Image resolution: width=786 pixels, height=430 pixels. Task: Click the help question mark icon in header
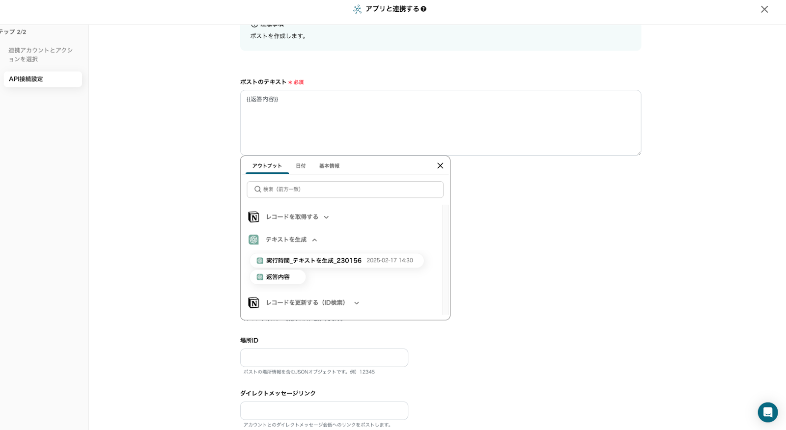(423, 9)
